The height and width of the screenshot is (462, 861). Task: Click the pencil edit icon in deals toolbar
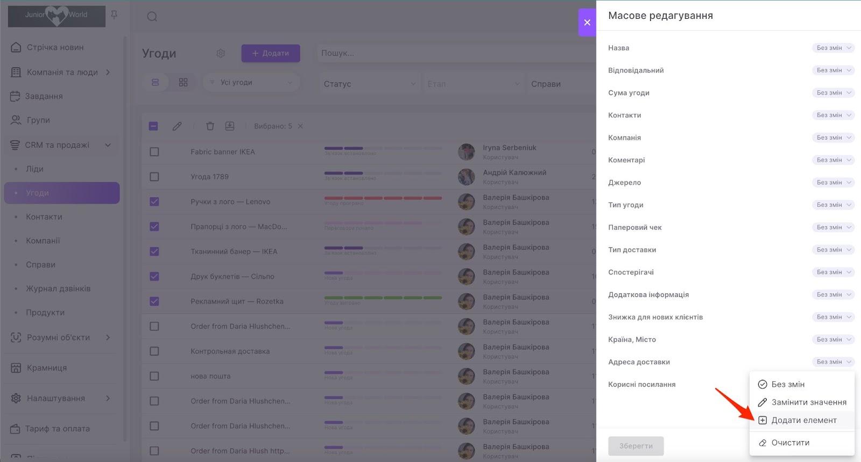tap(177, 126)
